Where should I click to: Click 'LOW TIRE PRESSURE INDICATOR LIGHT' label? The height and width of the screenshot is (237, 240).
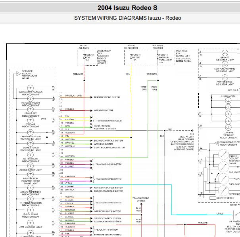tap(228, 135)
